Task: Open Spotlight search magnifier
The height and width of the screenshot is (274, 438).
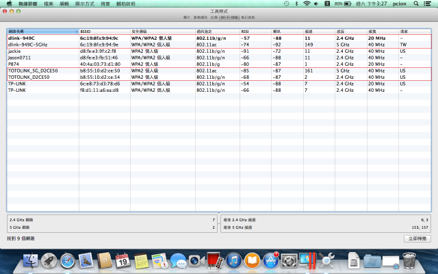Action: point(416,3)
